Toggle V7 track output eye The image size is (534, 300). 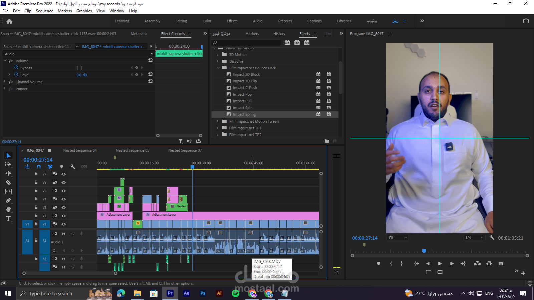tap(63, 174)
